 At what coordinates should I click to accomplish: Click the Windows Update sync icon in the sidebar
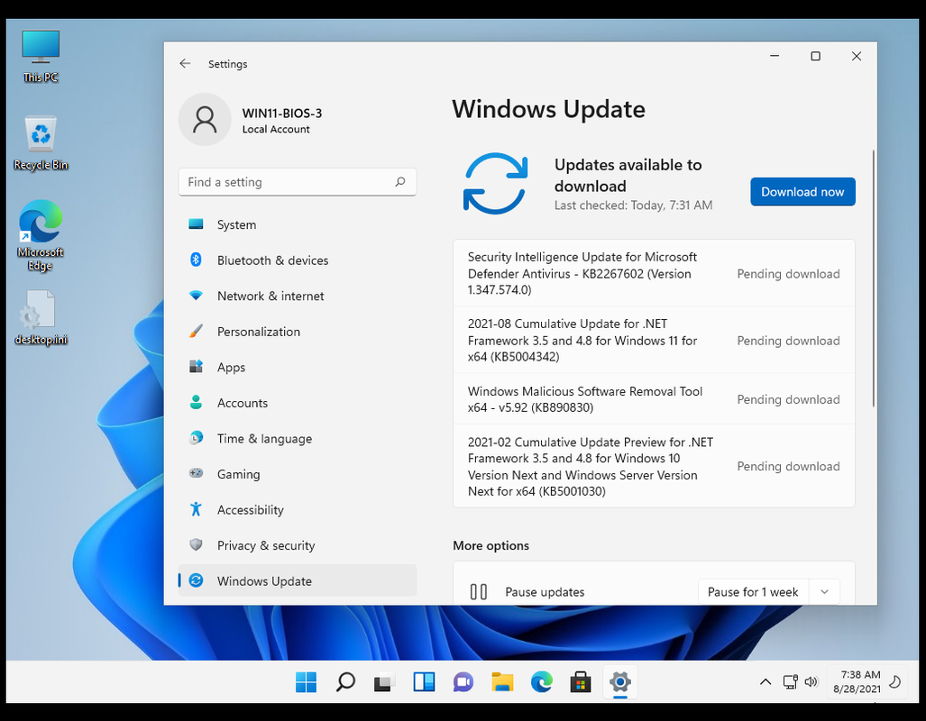point(196,580)
